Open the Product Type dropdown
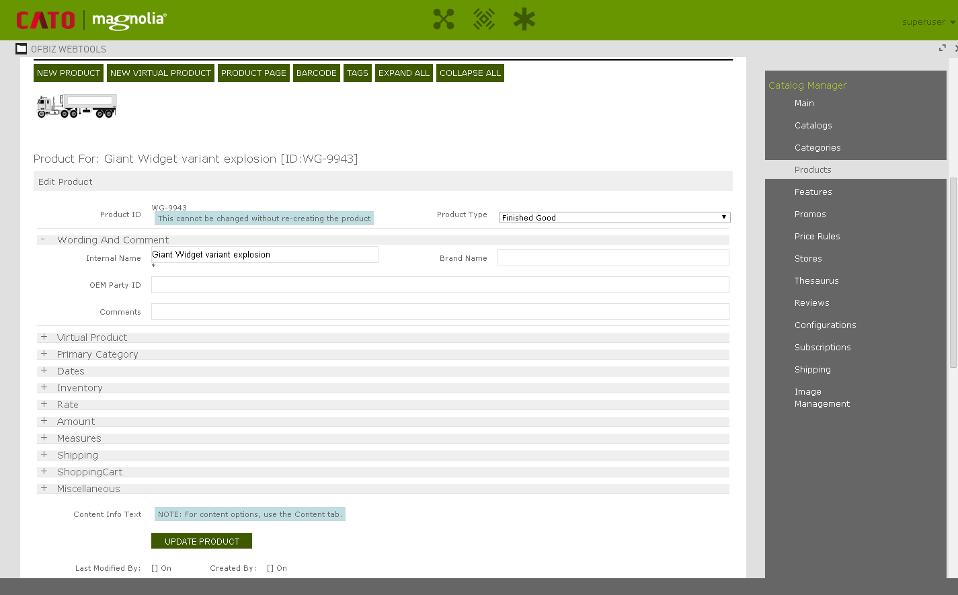 (614, 218)
